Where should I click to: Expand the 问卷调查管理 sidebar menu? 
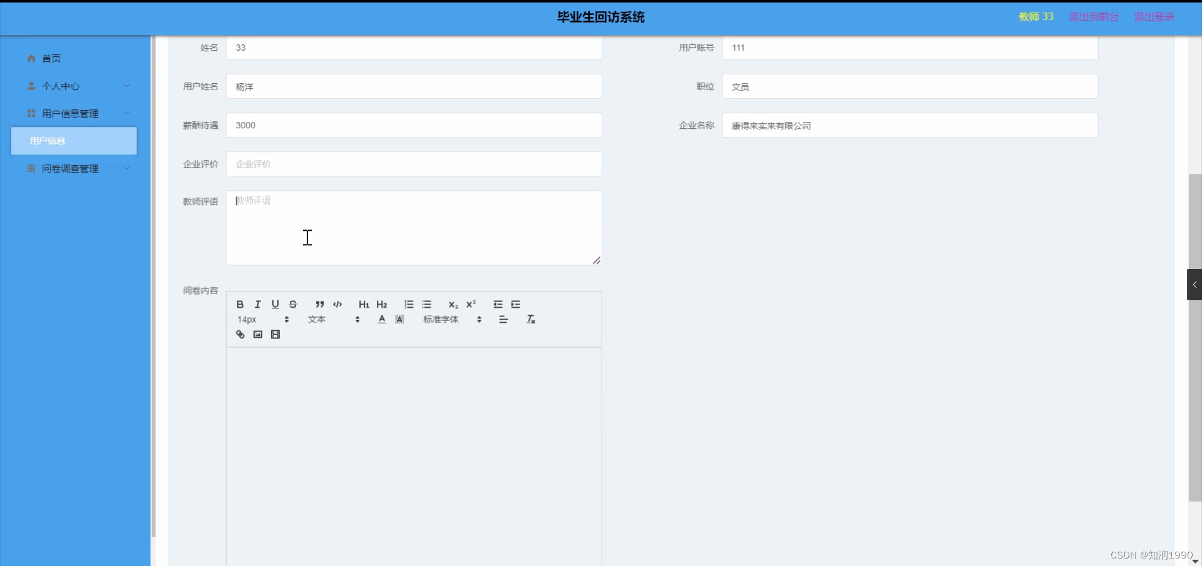75,168
